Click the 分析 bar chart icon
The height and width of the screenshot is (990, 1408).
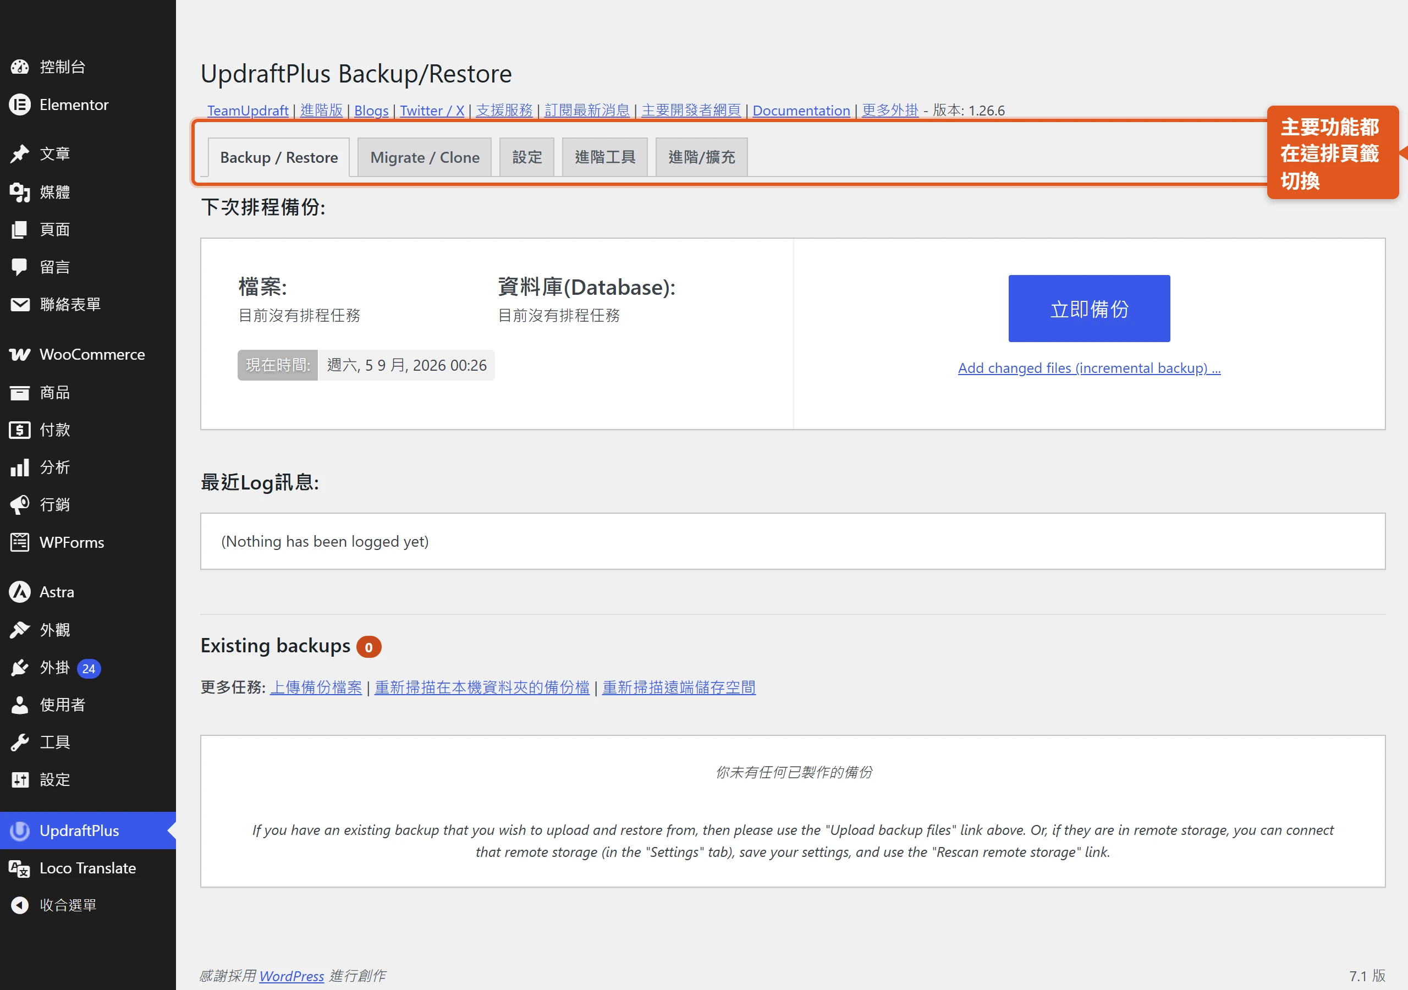[20, 468]
